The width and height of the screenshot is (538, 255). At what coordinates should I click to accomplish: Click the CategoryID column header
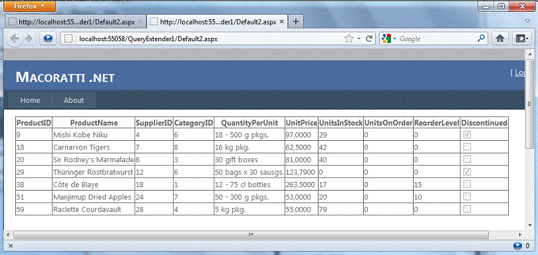(194, 122)
